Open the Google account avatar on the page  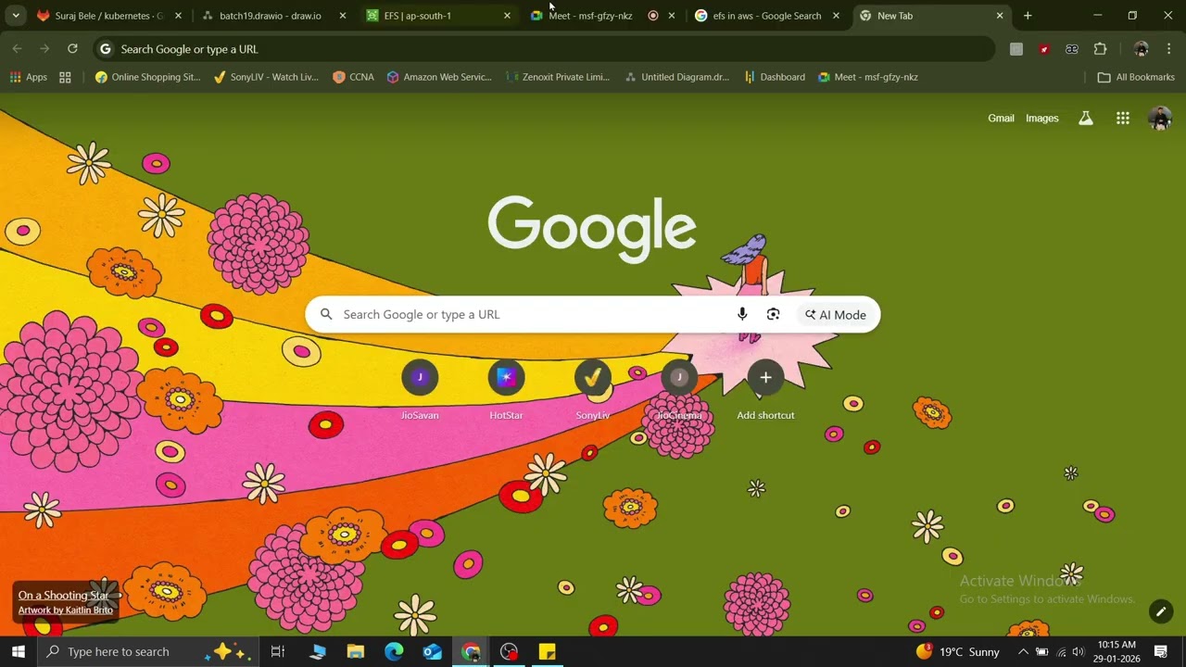[1159, 118]
